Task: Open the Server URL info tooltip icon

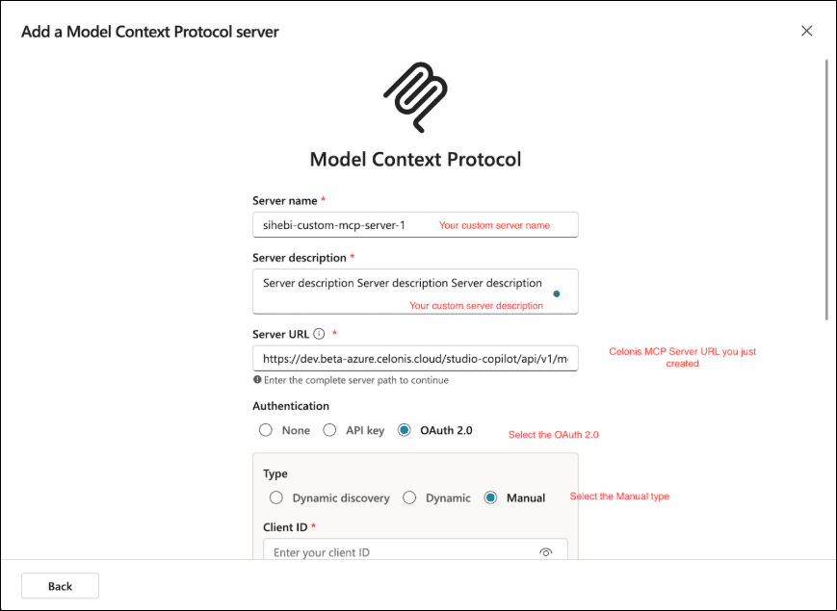Action: [x=319, y=334]
